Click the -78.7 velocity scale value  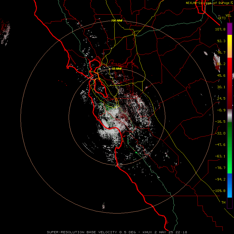coord(220,168)
